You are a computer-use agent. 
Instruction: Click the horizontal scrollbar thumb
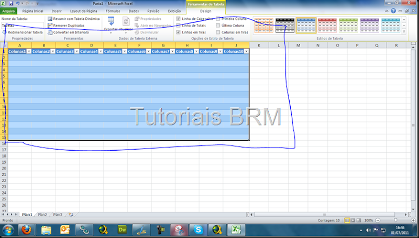pyautogui.click(x=324, y=214)
